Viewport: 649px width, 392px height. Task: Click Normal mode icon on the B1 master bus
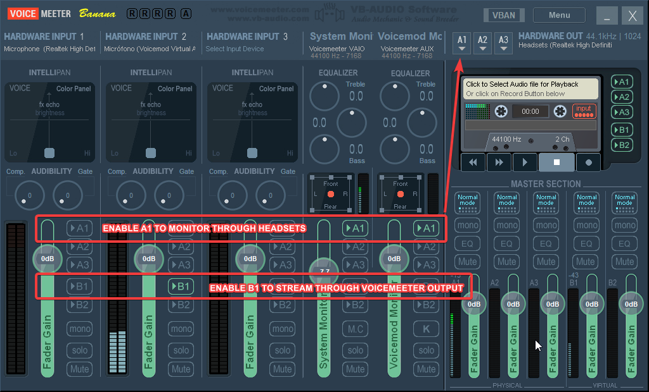click(x=586, y=203)
